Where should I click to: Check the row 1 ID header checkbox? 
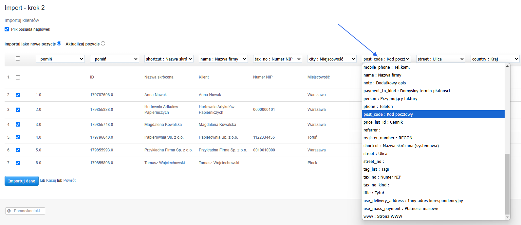click(x=18, y=78)
